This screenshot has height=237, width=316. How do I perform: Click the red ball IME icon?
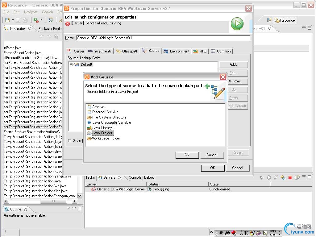click(234, 233)
